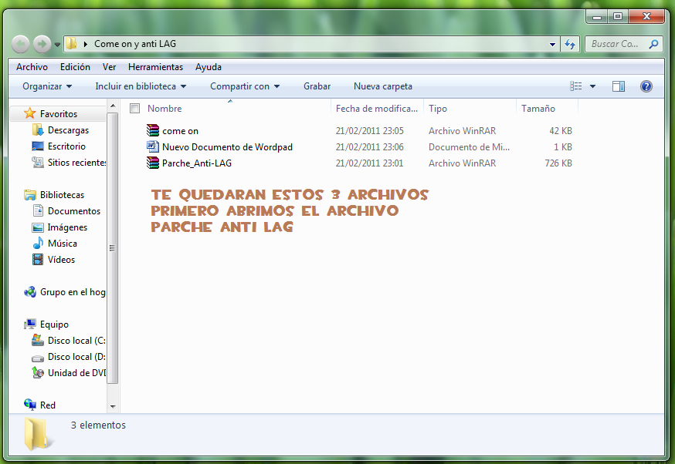Click the Grabar toolbar button

click(x=317, y=86)
